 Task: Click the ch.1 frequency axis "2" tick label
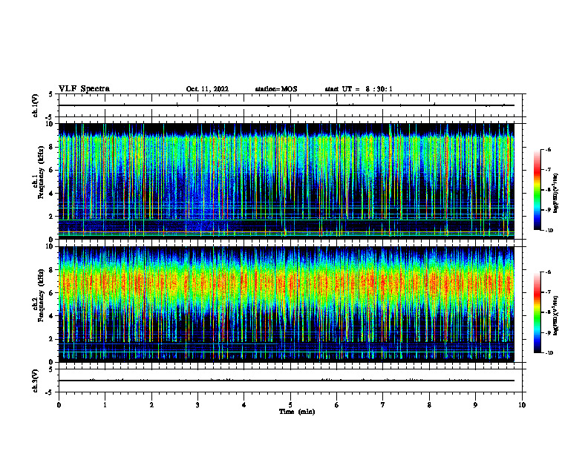[51, 217]
